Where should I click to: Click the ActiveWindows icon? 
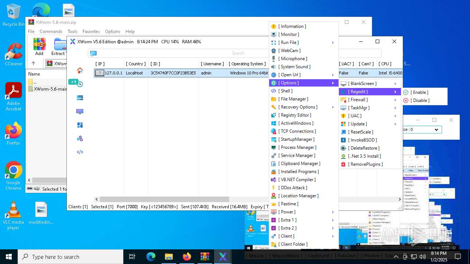click(x=274, y=123)
